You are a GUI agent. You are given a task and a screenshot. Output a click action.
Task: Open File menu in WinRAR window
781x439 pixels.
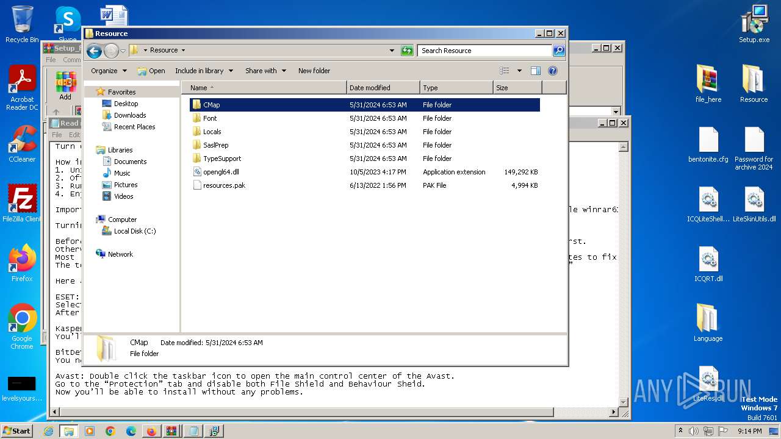pyautogui.click(x=51, y=60)
